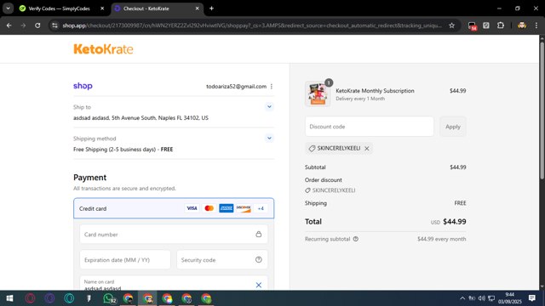Close the Verify Codes SimplyCodes tab

pyautogui.click(x=102, y=8)
